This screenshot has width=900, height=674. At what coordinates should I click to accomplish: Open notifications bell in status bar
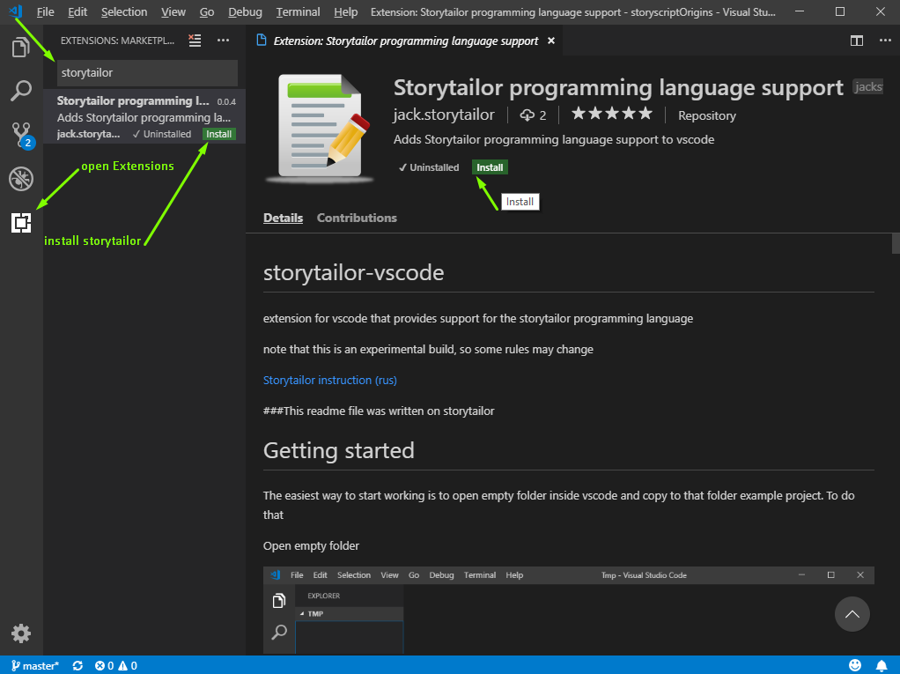click(882, 665)
